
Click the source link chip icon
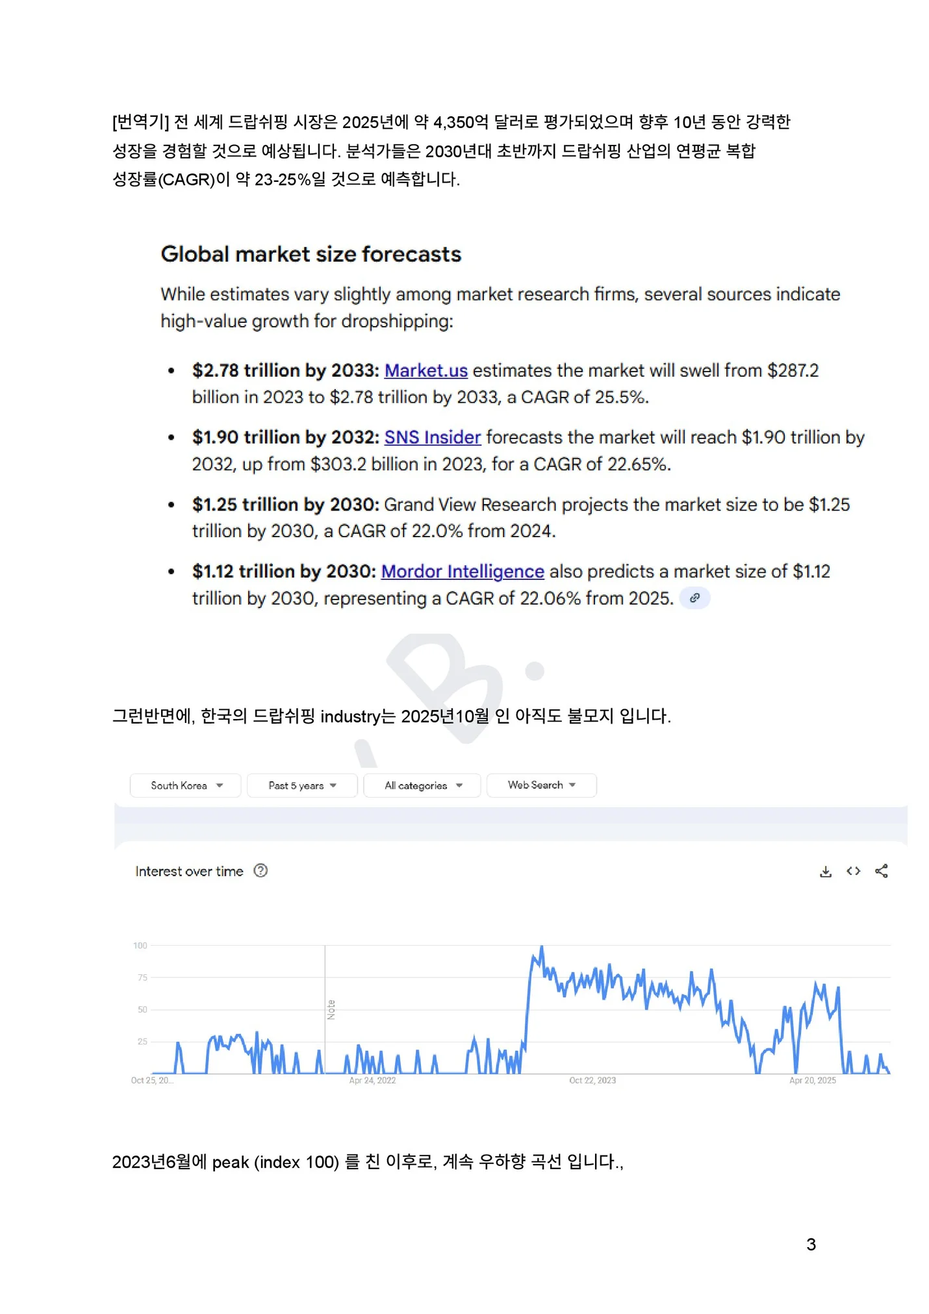(694, 598)
